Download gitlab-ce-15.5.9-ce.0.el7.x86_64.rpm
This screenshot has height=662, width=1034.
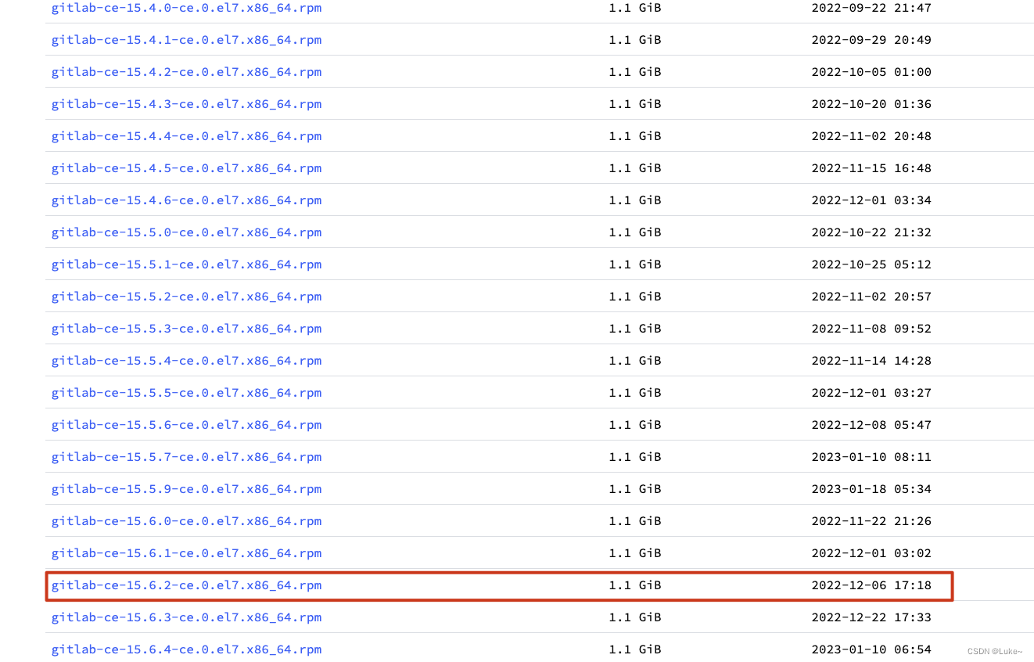(186, 489)
